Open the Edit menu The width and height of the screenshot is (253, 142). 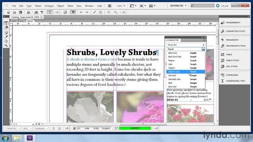[21, 6]
